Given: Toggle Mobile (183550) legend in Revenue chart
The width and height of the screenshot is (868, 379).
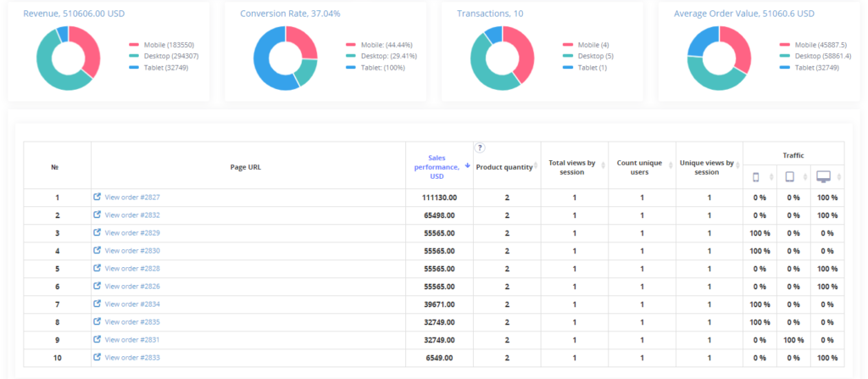Looking at the screenshot, I should pyautogui.click(x=162, y=45).
